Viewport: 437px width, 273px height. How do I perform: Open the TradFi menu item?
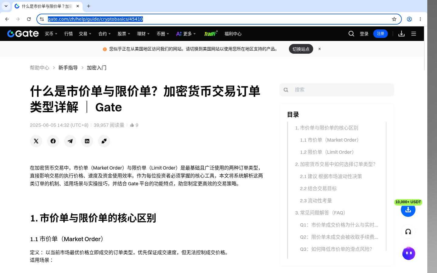coord(211,33)
